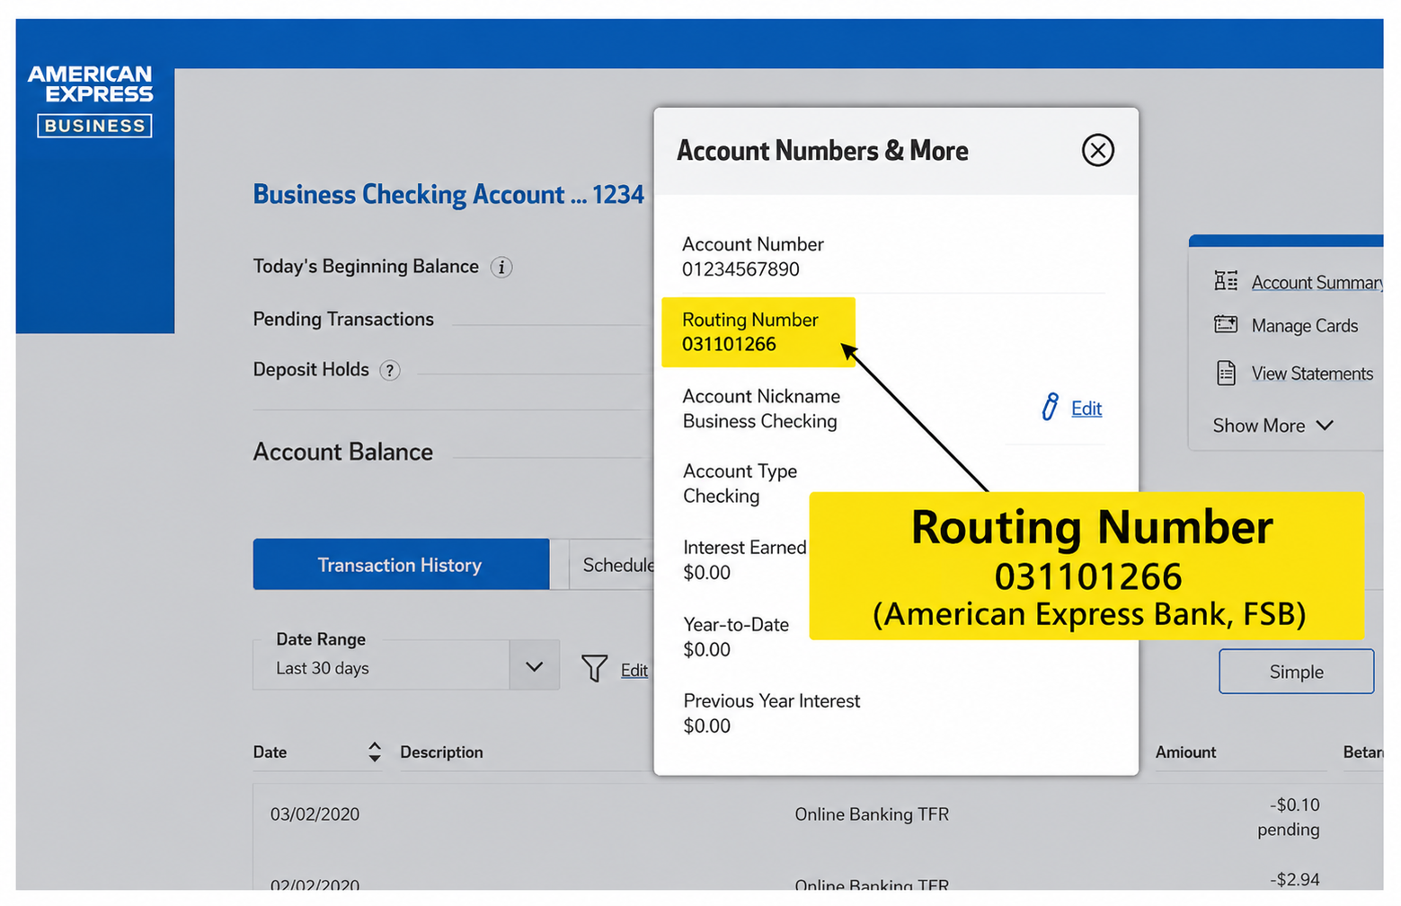The image size is (1401, 906).
Task: Click the Interest Earned $0.00 value
Action: (706, 573)
